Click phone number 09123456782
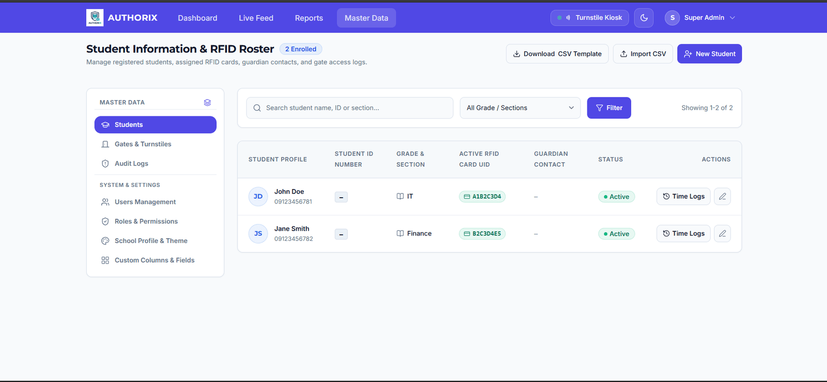The width and height of the screenshot is (827, 382). coord(293,239)
